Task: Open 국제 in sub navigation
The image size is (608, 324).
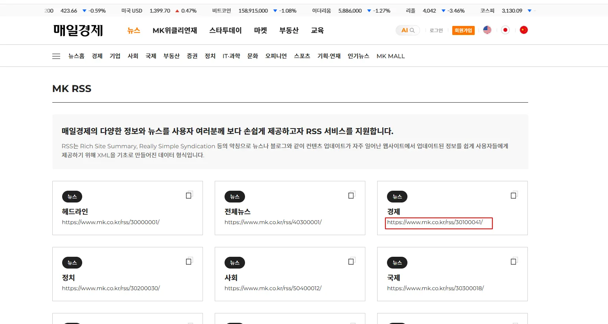Action: [151, 56]
